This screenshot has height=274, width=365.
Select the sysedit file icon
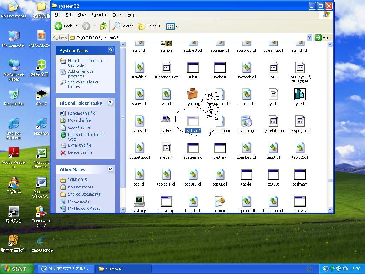coord(300,95)
